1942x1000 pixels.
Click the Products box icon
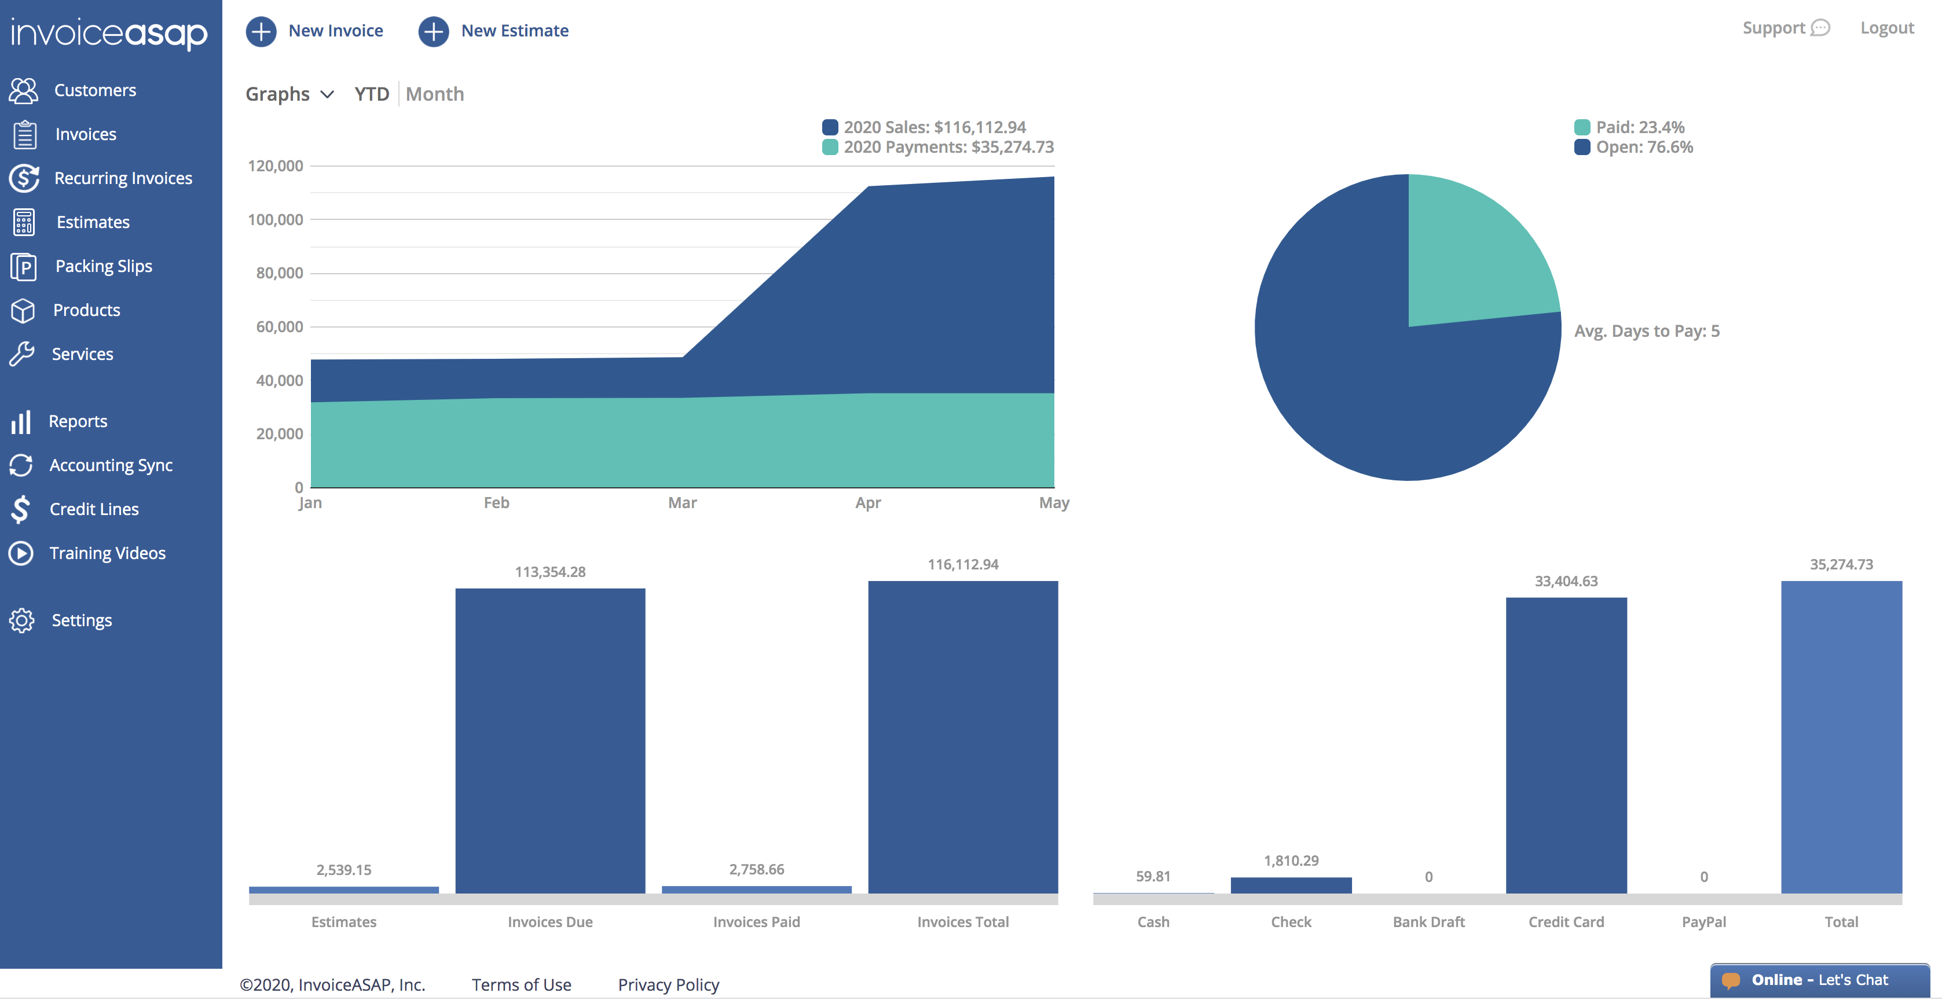point(23,311)
